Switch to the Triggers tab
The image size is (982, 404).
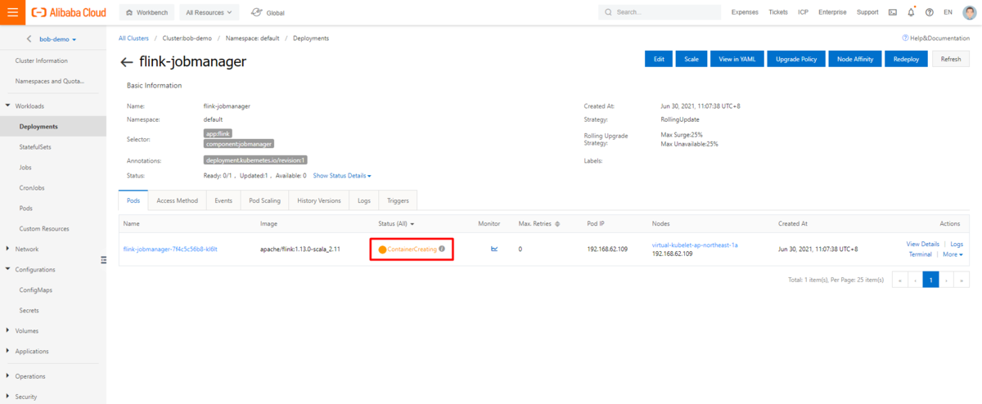click(x=399, y=200)
